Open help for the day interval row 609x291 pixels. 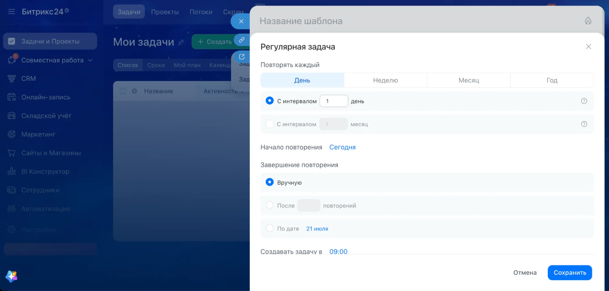pyautogui.click(x=584, y=101)
